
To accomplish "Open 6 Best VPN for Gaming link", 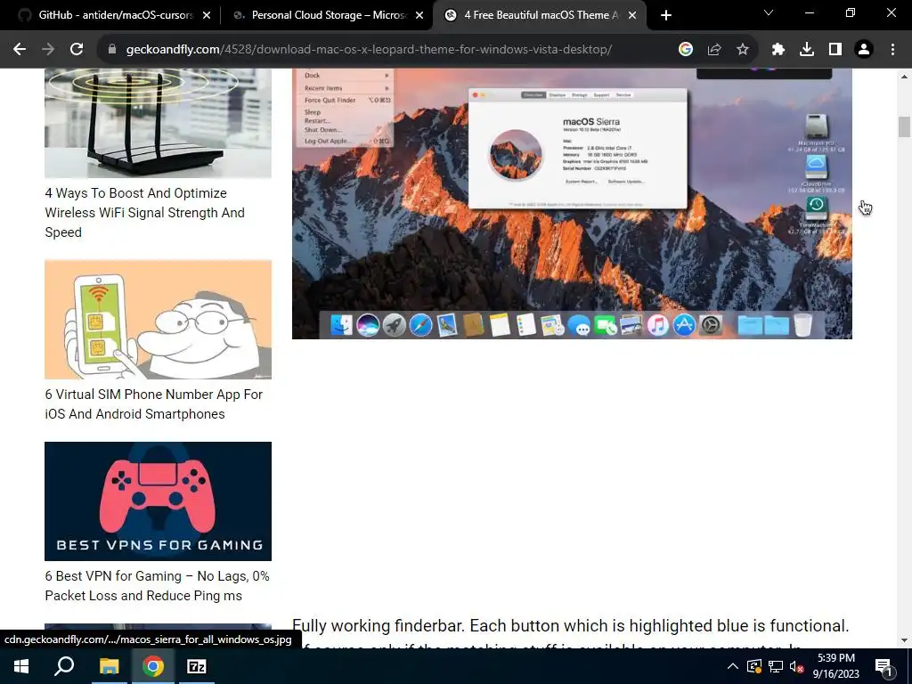I will click(157, 586).
